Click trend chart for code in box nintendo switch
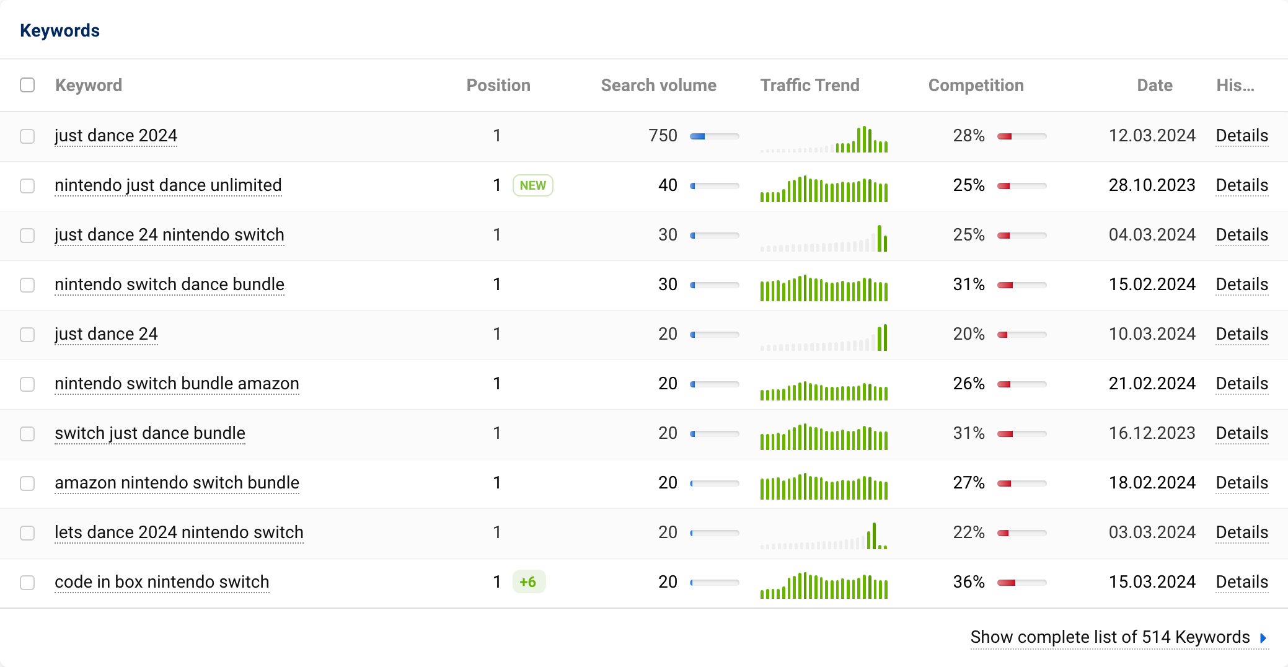Image resolution: width=1288 pixels, height=667 pixels. 824,585
